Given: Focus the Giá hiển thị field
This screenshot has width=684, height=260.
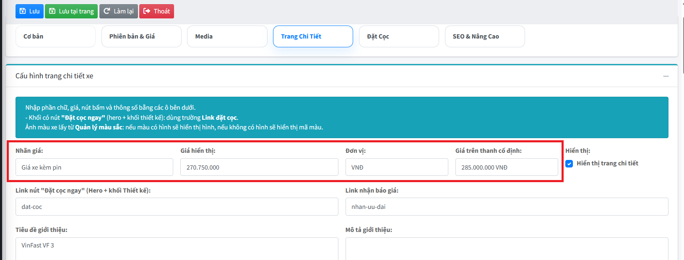Looking at the screenshot, I should (x=259, y=167).
